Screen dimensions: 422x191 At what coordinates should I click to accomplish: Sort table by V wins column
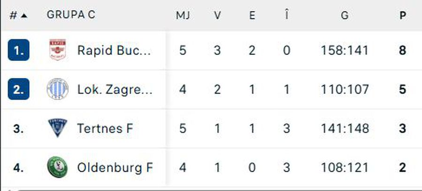pyautogui.click(x=217, y=15)
